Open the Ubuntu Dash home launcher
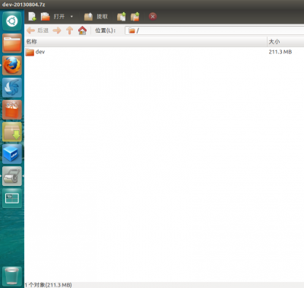This screenshot has width=304, height=288. click(x=12, y=21)
